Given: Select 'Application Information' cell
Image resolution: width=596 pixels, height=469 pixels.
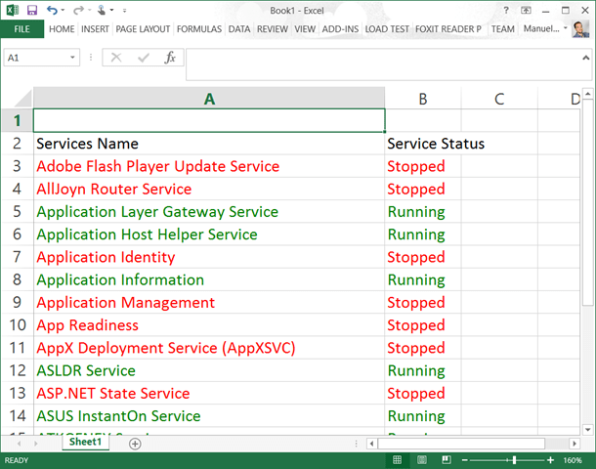Looking at the screenshot, I should 209,279.
